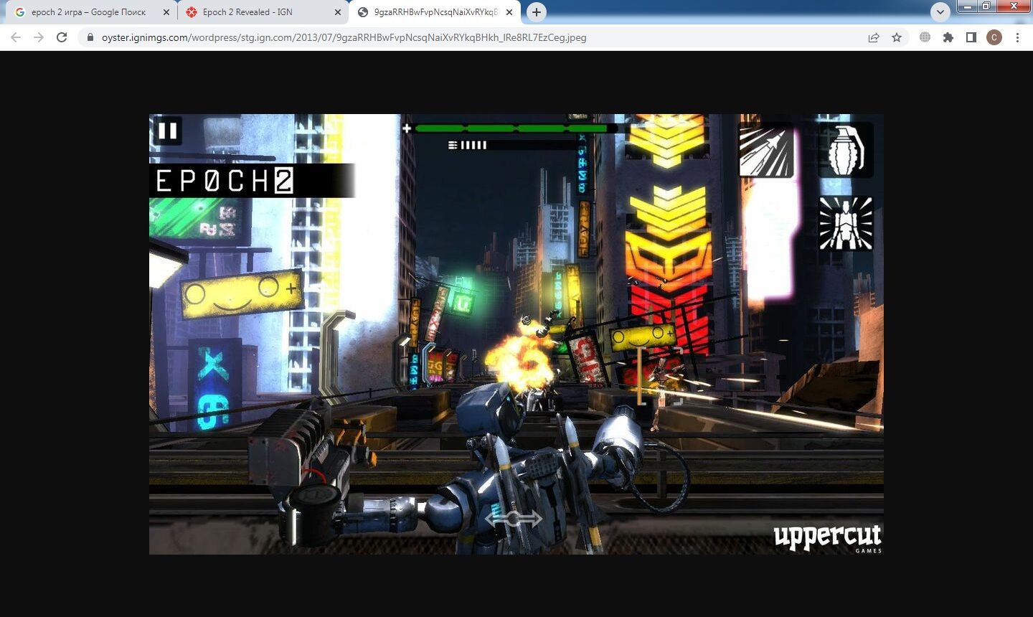This screenshot has width=1033, height=617.
Task: Open the user profile avatar menu
Action: point(994,37)
